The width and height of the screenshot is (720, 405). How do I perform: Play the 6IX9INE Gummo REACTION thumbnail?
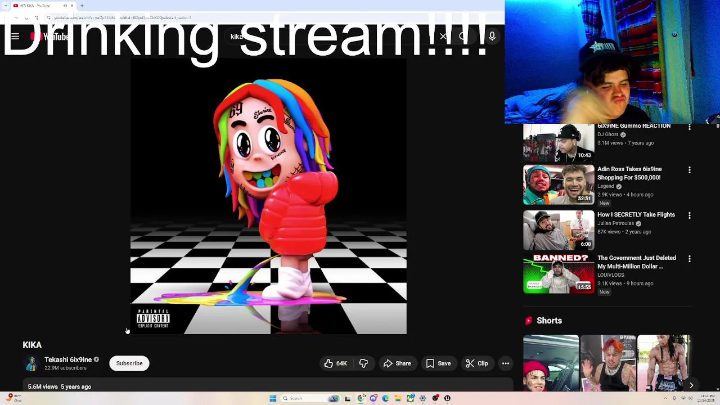559,142
